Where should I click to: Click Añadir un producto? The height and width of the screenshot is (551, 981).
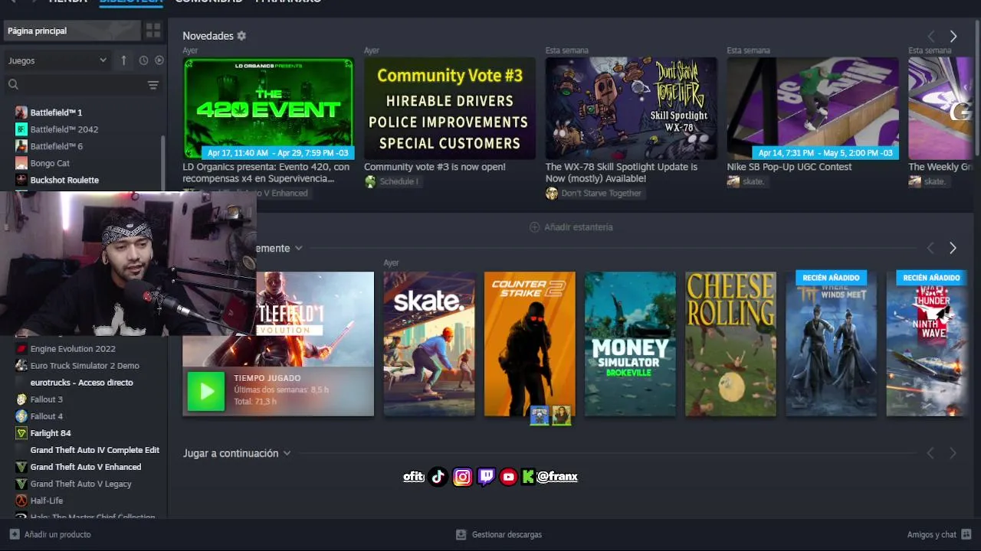50,535
